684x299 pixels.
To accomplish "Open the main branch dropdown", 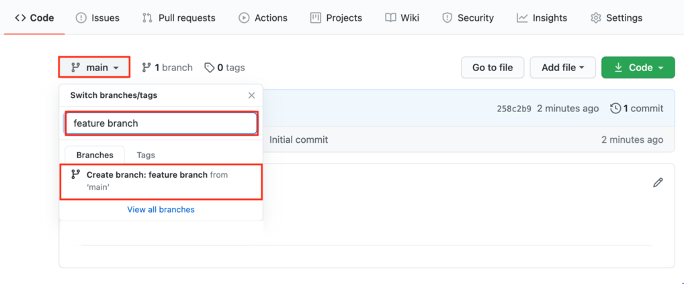I will pos(94,68).
